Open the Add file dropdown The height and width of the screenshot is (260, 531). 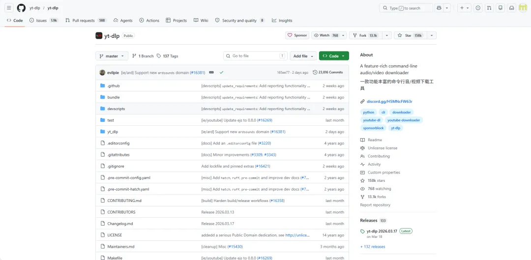(303, 56)
